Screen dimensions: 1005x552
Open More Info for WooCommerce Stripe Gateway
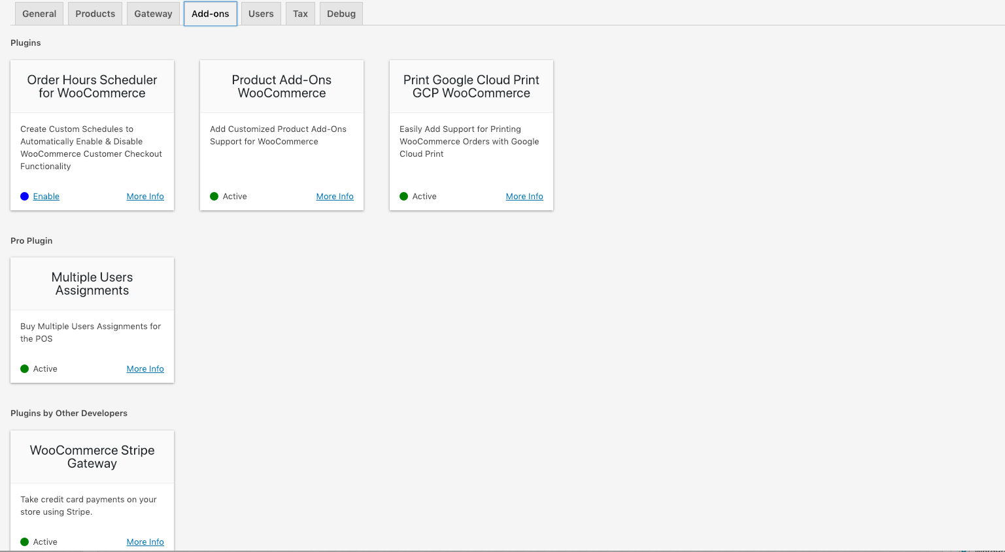click(145, 542)
